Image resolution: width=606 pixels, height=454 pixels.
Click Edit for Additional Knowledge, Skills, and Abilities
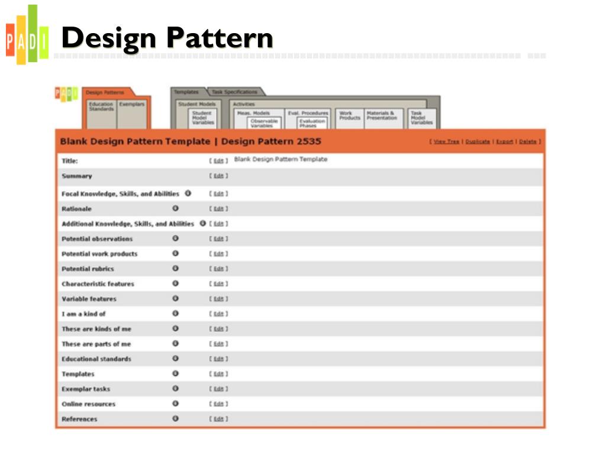click(x=219, y=224)
